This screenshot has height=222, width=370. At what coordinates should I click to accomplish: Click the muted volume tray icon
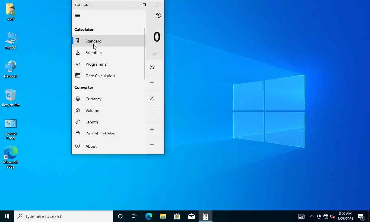332,216
